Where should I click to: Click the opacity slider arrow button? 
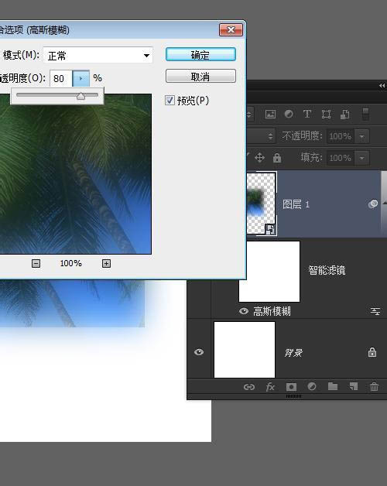[81, 78]
